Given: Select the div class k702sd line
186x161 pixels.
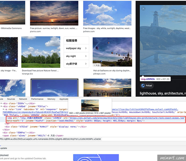Looking at the screenshot, I should 46,127.
